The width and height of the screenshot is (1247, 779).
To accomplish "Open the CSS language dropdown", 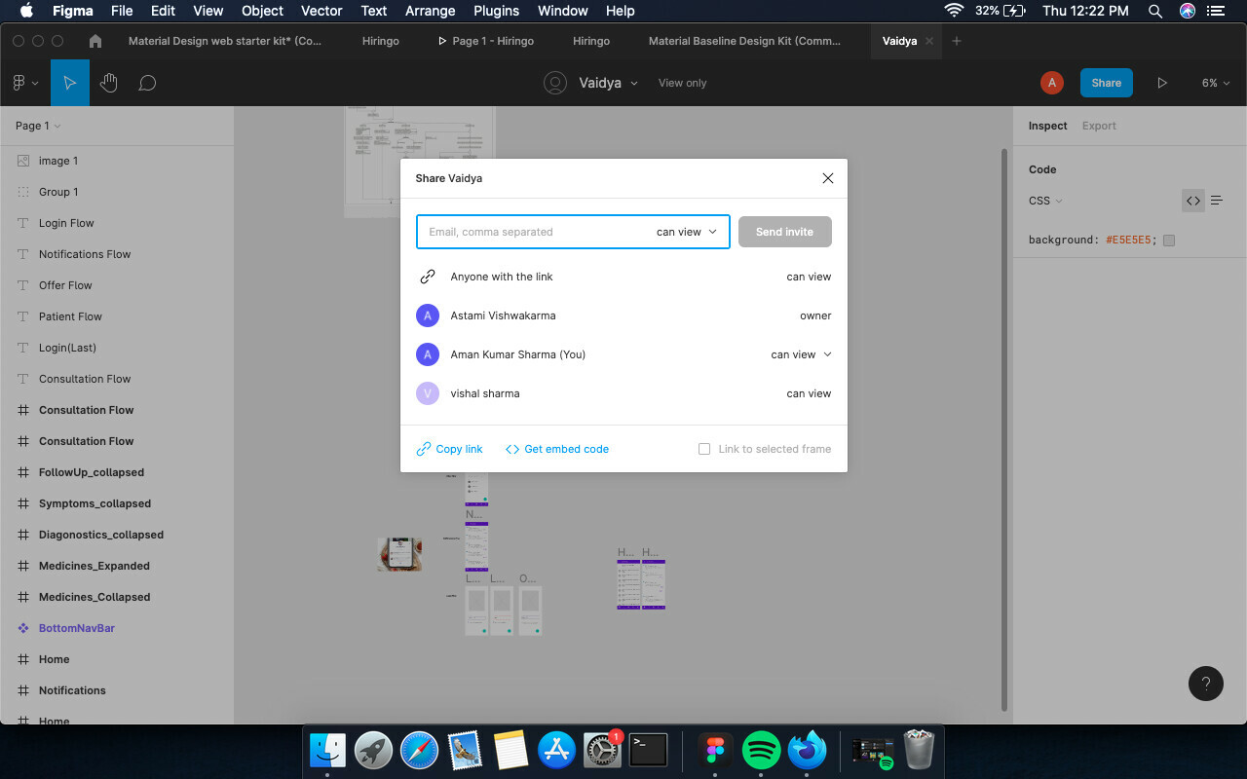I will point(1045,201).
